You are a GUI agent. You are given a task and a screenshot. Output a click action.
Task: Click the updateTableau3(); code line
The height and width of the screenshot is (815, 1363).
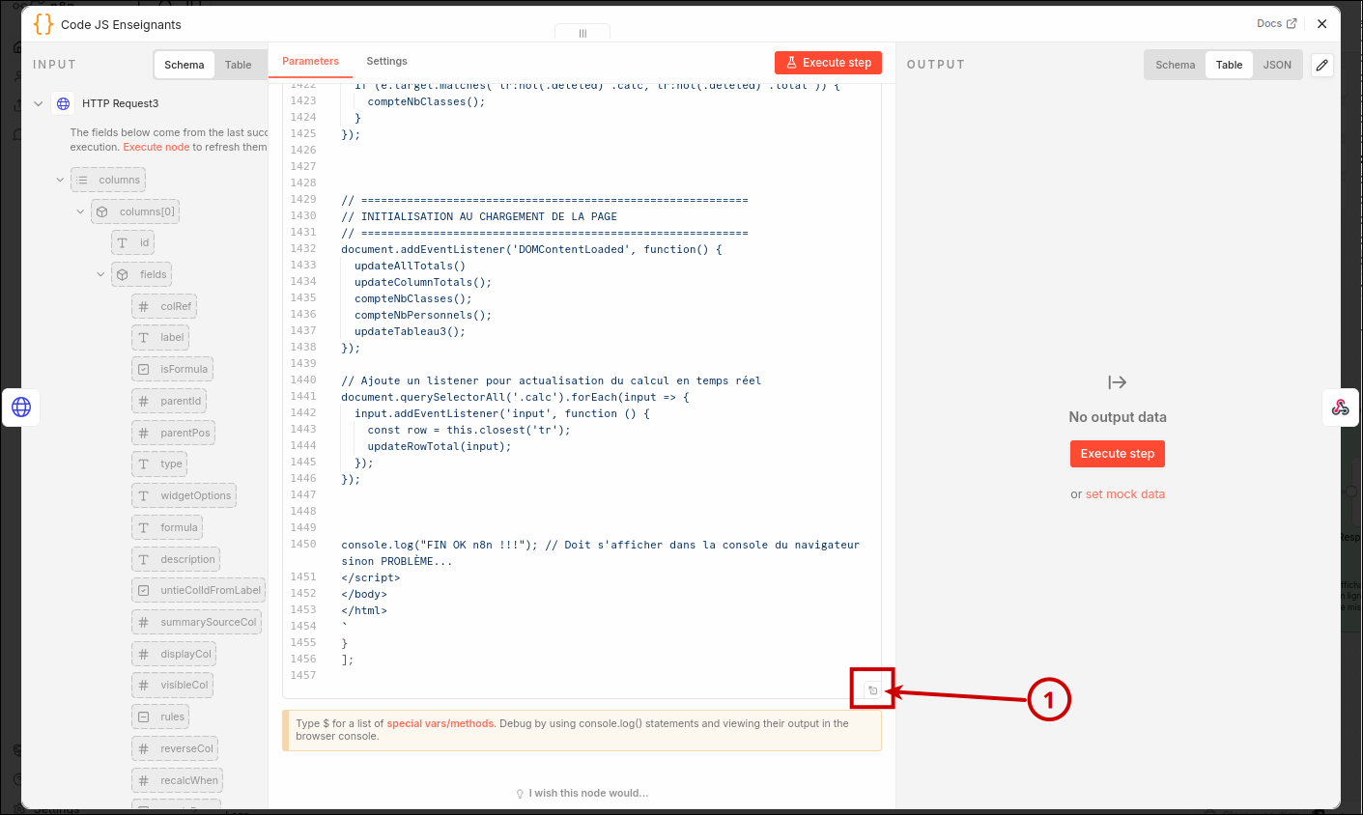pos(410,331)
